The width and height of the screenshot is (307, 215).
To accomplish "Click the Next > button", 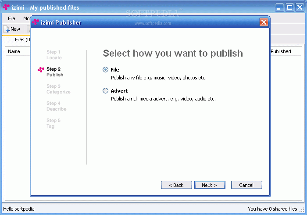I will (x=210, y=185).
